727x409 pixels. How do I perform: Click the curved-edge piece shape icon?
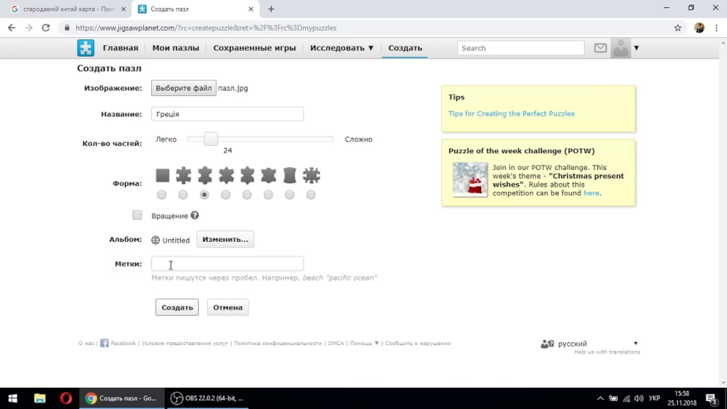coord(290,176)
